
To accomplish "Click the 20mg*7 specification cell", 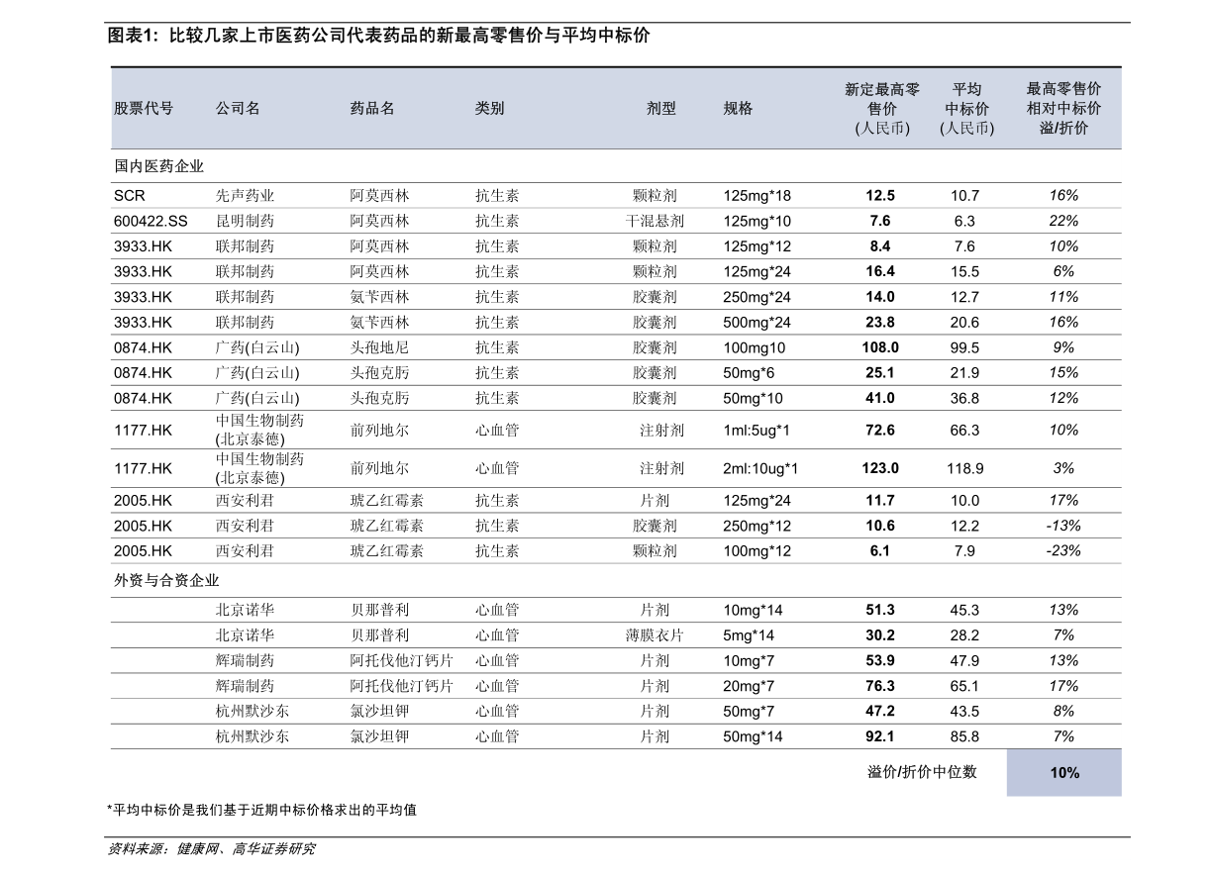I will (749, 686).
